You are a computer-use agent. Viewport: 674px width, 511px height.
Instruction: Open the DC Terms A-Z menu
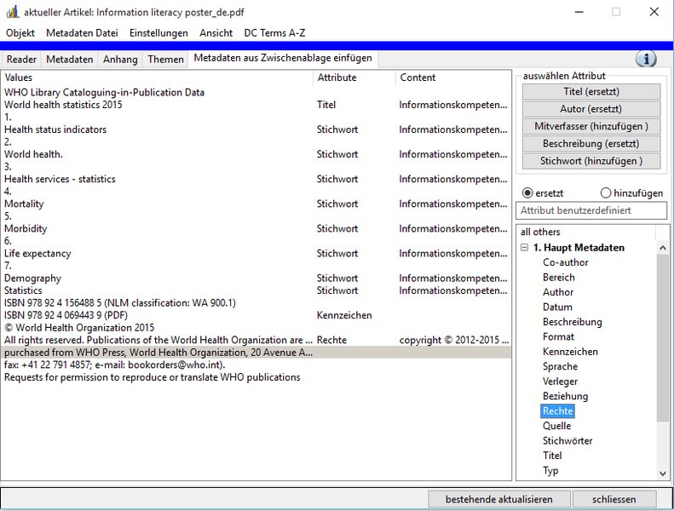coord(274,33)
